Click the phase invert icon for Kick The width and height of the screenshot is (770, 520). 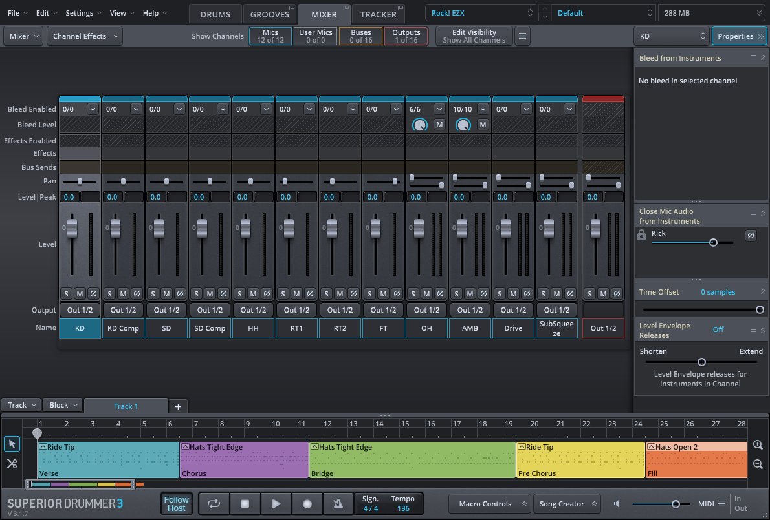(x=751, y=236)
